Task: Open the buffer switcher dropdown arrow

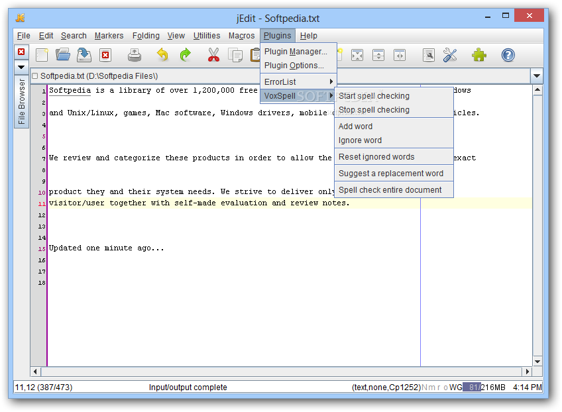Action: (537, 76)
